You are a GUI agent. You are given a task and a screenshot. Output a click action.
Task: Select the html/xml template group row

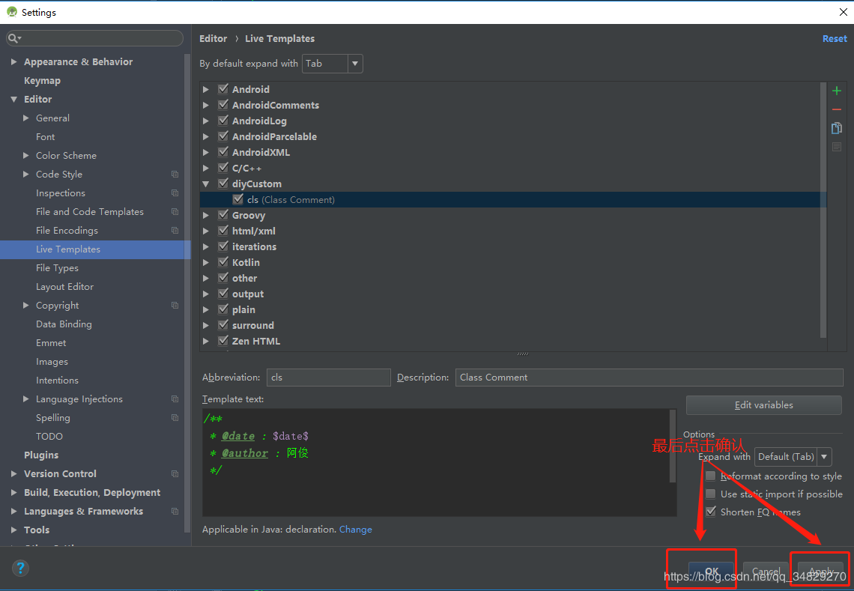tap(513, 231)
